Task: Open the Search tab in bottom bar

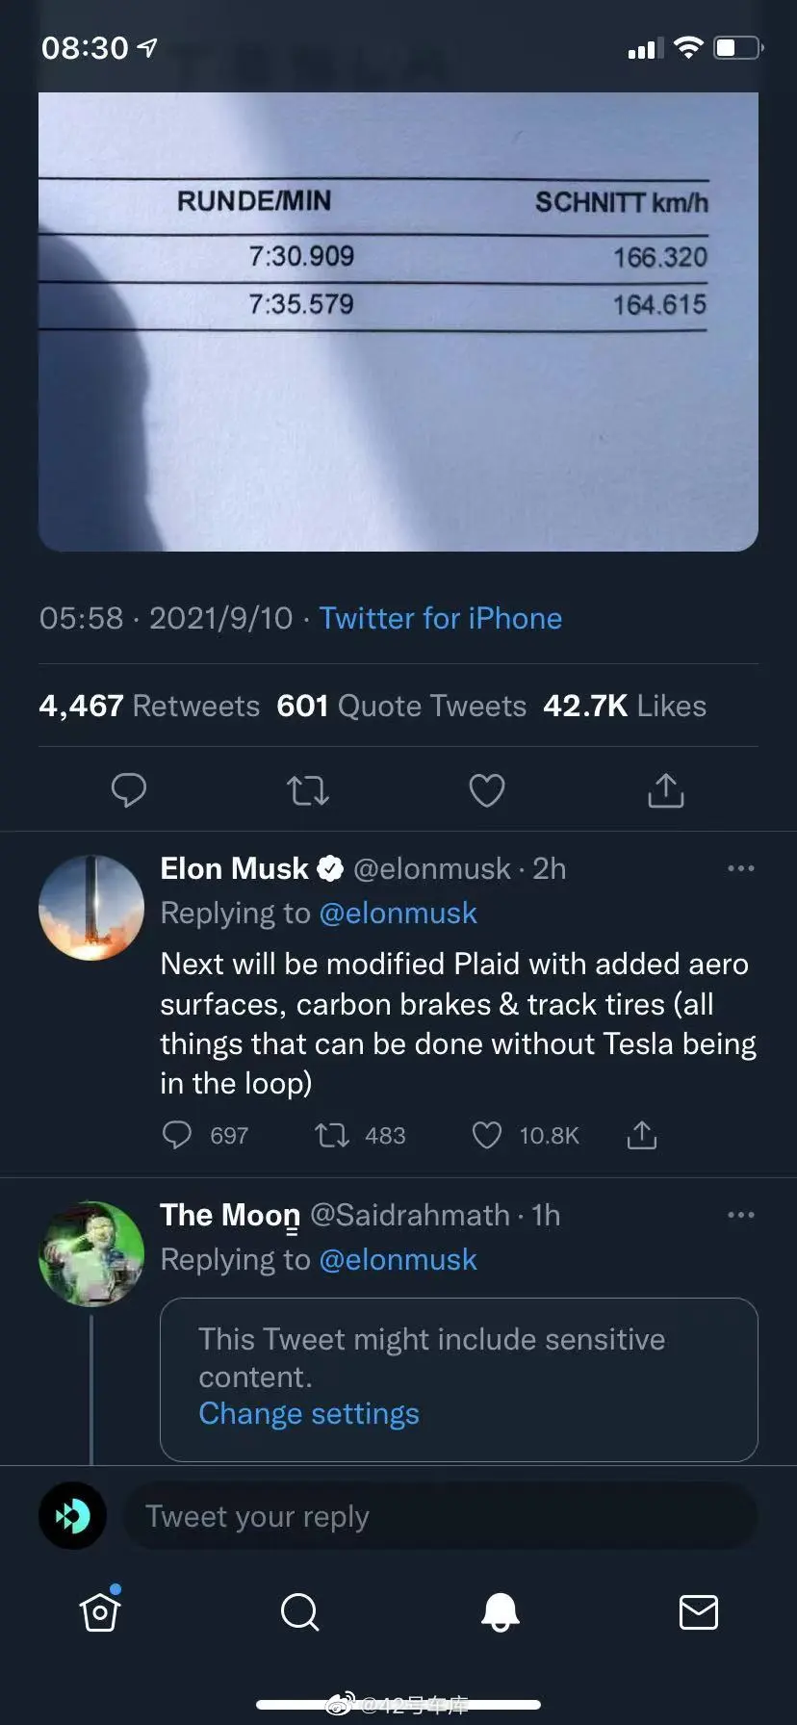Action: pos(299,1611)
